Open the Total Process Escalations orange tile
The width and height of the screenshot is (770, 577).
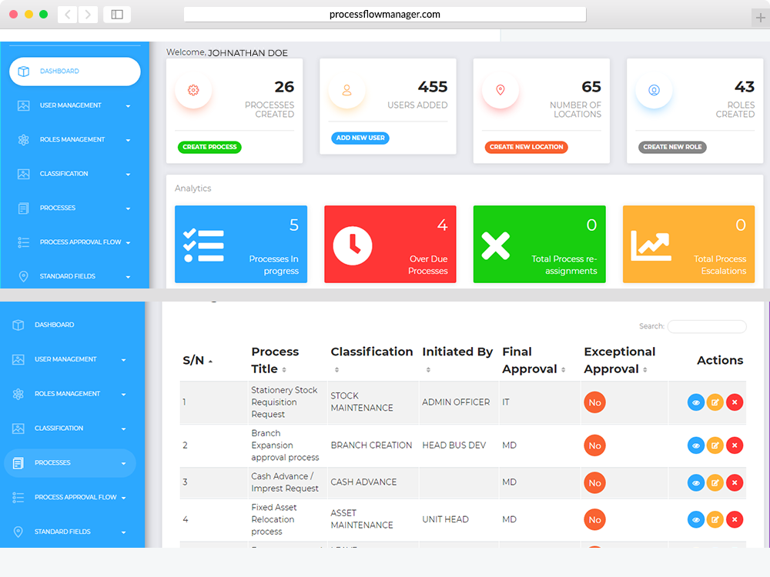click(x=689, y=245)
